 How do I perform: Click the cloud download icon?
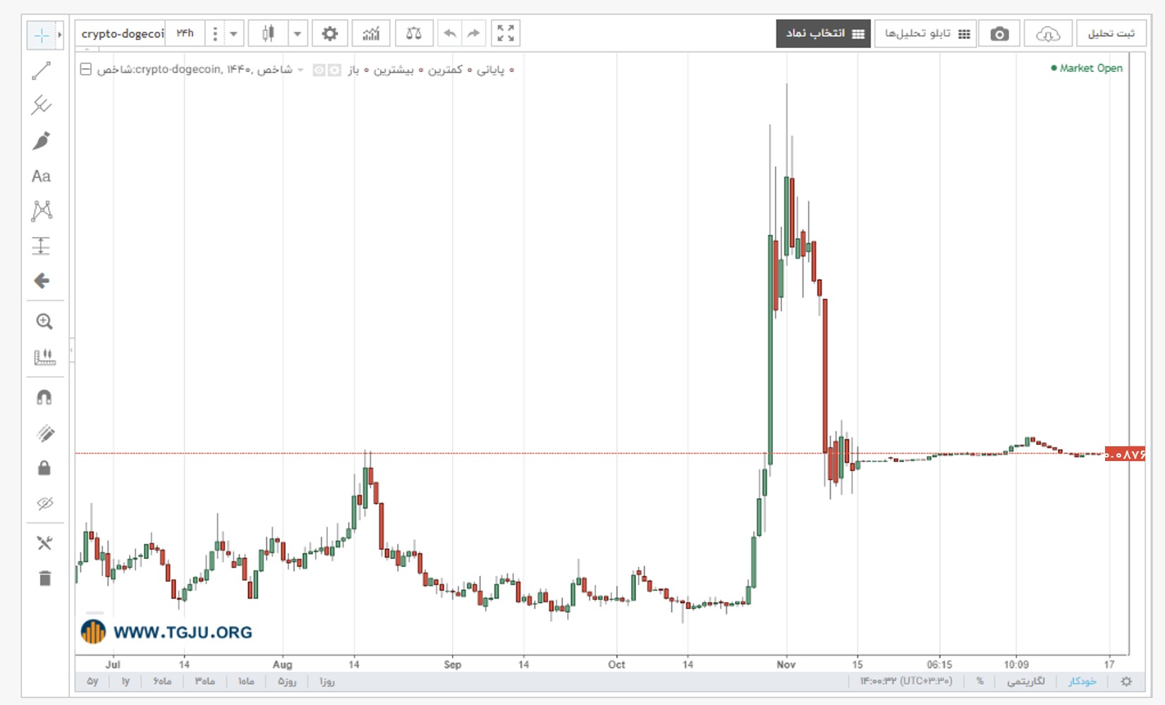click(x=1048, y=34)
